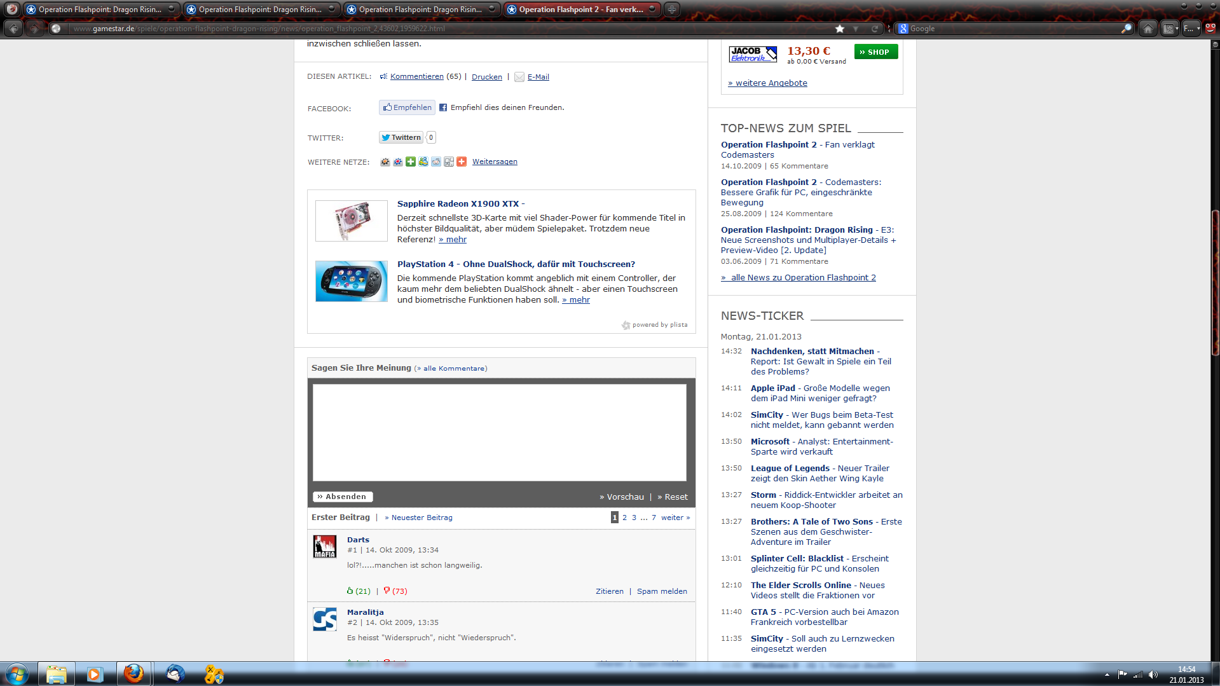Click the E-Mail envelope icon
The image size is (1220, 686).
pyautogui.click(x=519, y=77)
